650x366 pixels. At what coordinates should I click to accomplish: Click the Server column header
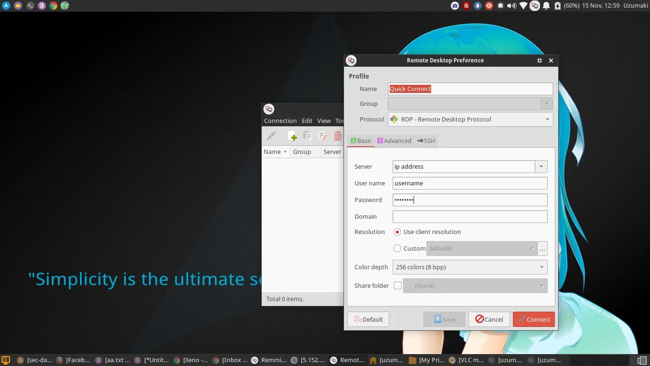[332, 152]
